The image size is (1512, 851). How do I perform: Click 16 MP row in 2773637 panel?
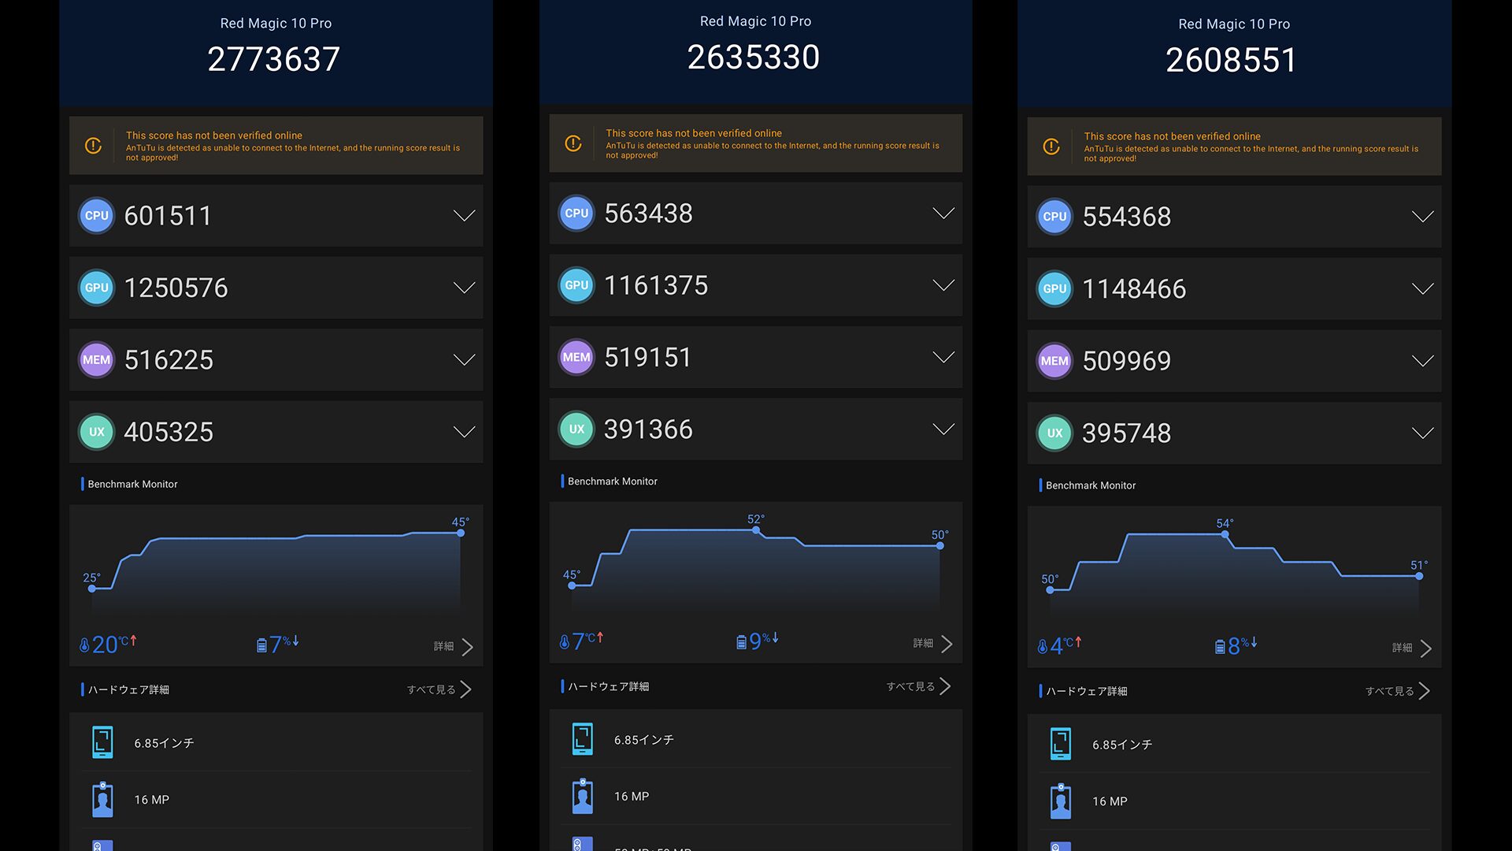tap(276, 800)
